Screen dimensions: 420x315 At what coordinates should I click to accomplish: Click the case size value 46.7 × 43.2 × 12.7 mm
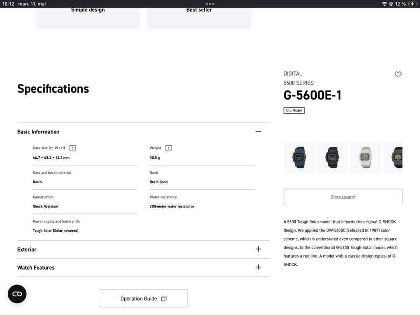pos(51,157)
